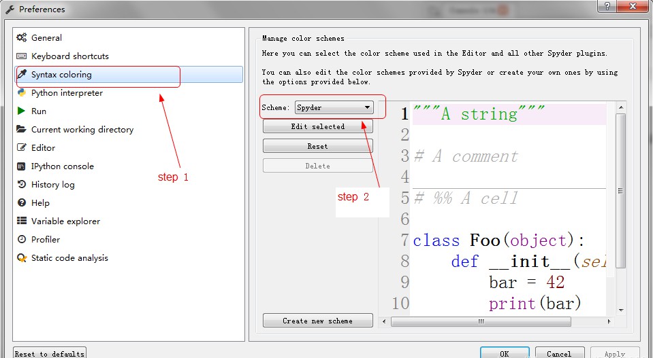This screenshot has height=358, width=653.
Task: Click the Syntax coloring eyedropper icon
Action: tap(21, 74)
